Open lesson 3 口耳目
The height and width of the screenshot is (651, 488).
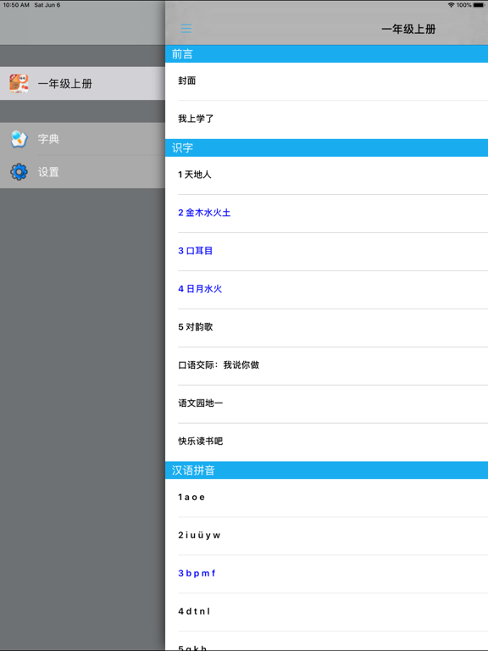[326, 252]
